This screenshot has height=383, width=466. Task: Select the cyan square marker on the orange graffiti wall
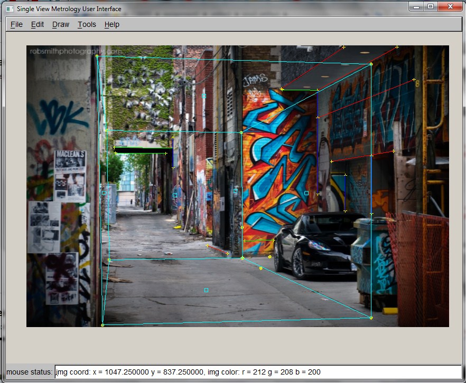[x=306, y=193]
